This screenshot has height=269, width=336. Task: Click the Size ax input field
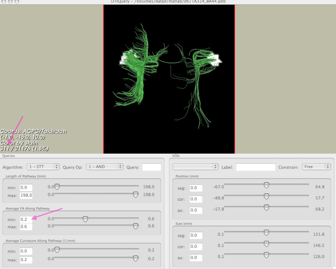[196, 258]
